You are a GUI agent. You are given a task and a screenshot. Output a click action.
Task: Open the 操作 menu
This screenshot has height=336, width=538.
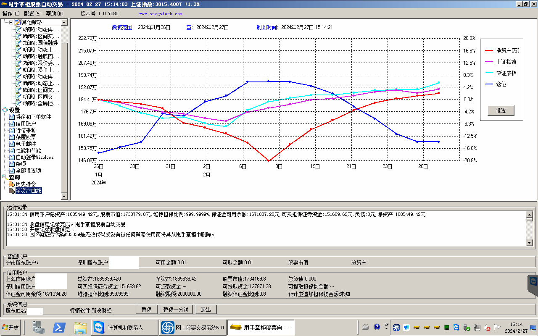(11, 13)
